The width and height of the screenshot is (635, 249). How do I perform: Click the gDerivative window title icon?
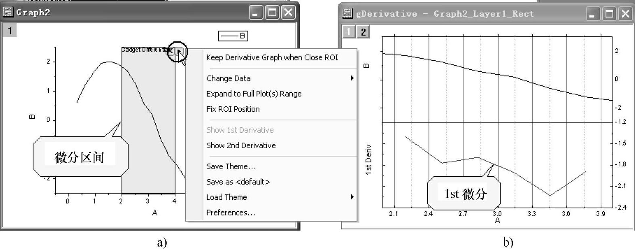[x=347, y=13]
